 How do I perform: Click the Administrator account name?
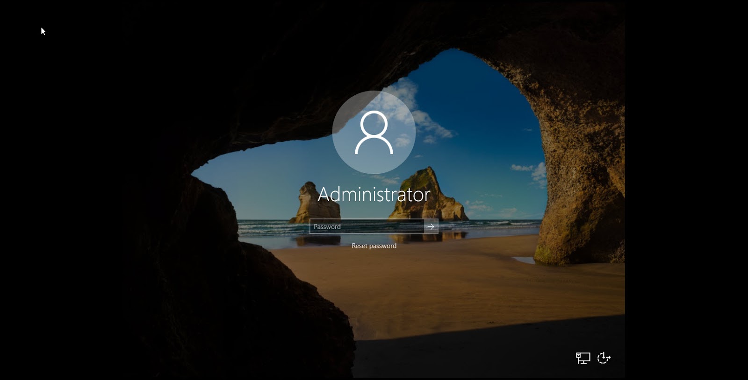[x=374, y=195]
